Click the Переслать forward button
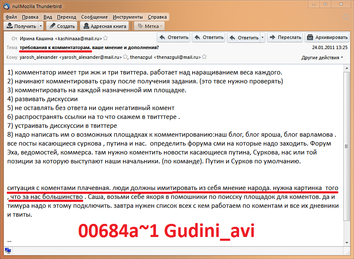Viewport: 354px width, 259px height. (x=286, y=37)
